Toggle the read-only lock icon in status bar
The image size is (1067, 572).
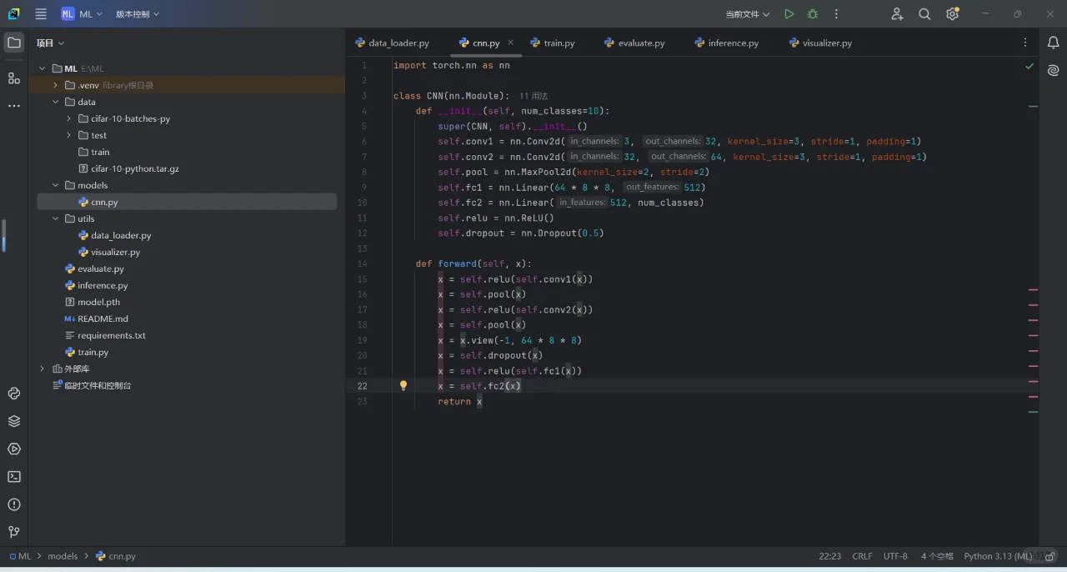1050,556
